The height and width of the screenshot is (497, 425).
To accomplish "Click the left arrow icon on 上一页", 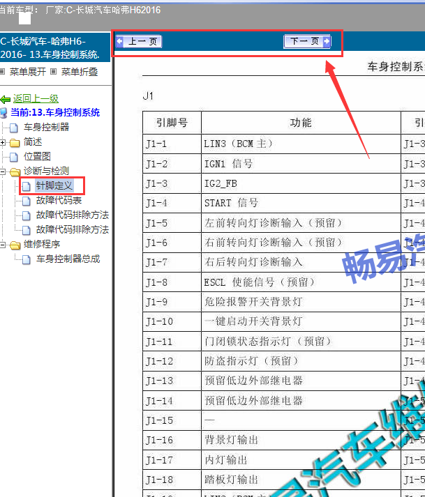I will coord(119,41).
